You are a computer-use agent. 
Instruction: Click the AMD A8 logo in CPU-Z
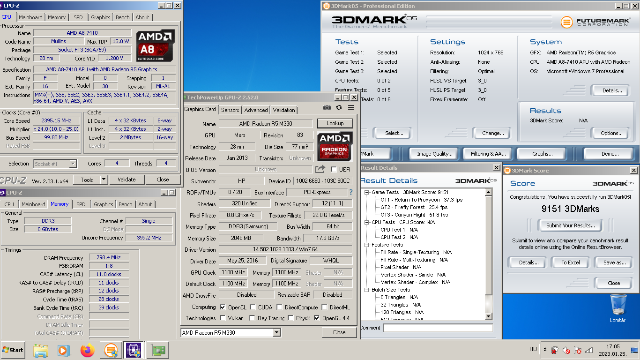[x=156, y=45]
